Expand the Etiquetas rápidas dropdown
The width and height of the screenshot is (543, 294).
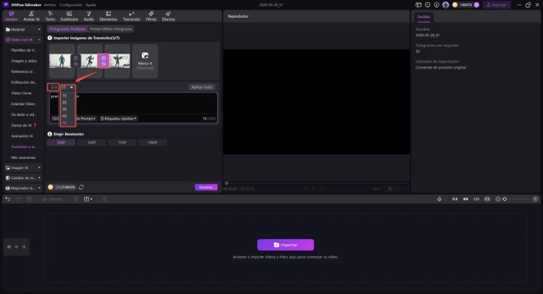tap(119, 118)
